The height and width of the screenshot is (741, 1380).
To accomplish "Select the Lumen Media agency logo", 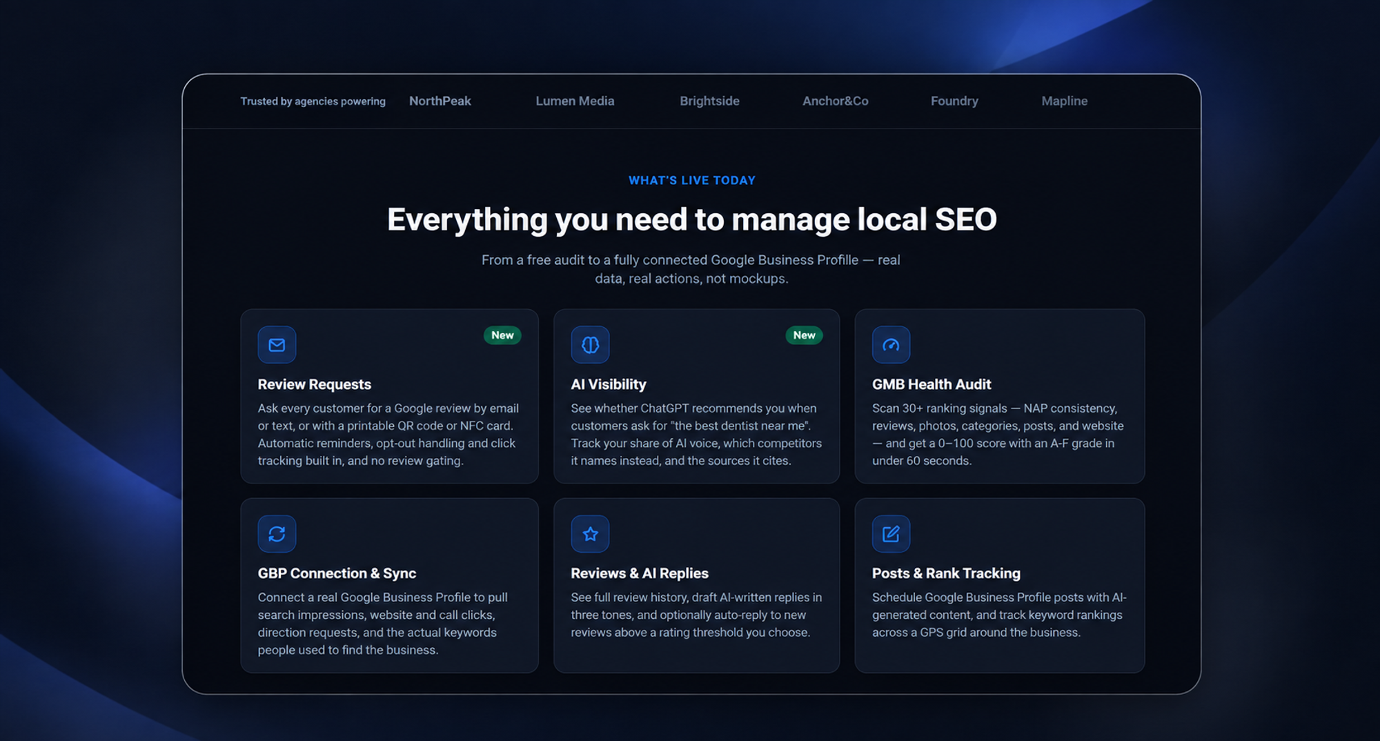I will click(x=575, y=101).
